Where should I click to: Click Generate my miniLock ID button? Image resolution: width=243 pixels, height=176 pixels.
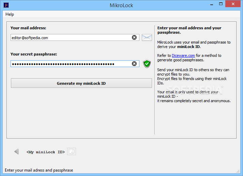pyautogui.click(x=81, y=83)
